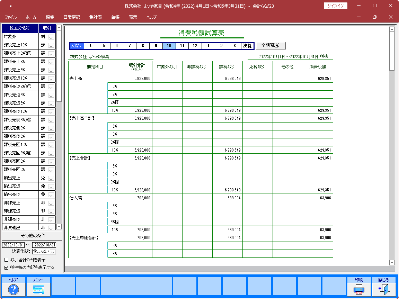Viewport: 399px width, 299px height.
Task: Click the 63,906 tax amount in the 仕入高 row
Action: tap(326, 198)
